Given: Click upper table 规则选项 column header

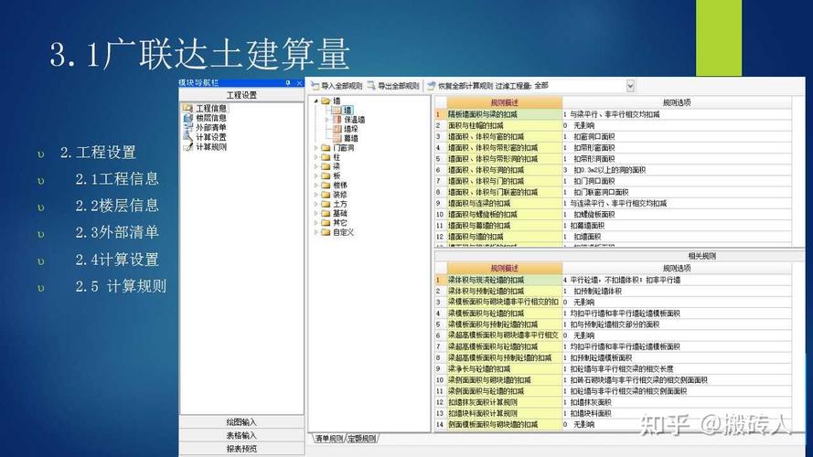Looking at the screenshot, I should (677, 102).
